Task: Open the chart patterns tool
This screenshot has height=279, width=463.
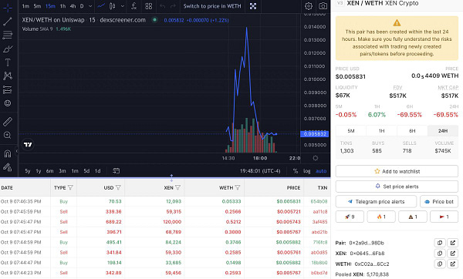Action: click(x=8, y=76)
